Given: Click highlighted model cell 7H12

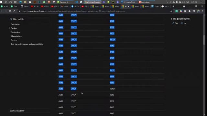Looking at the screenshot, I should click(112, 70).
